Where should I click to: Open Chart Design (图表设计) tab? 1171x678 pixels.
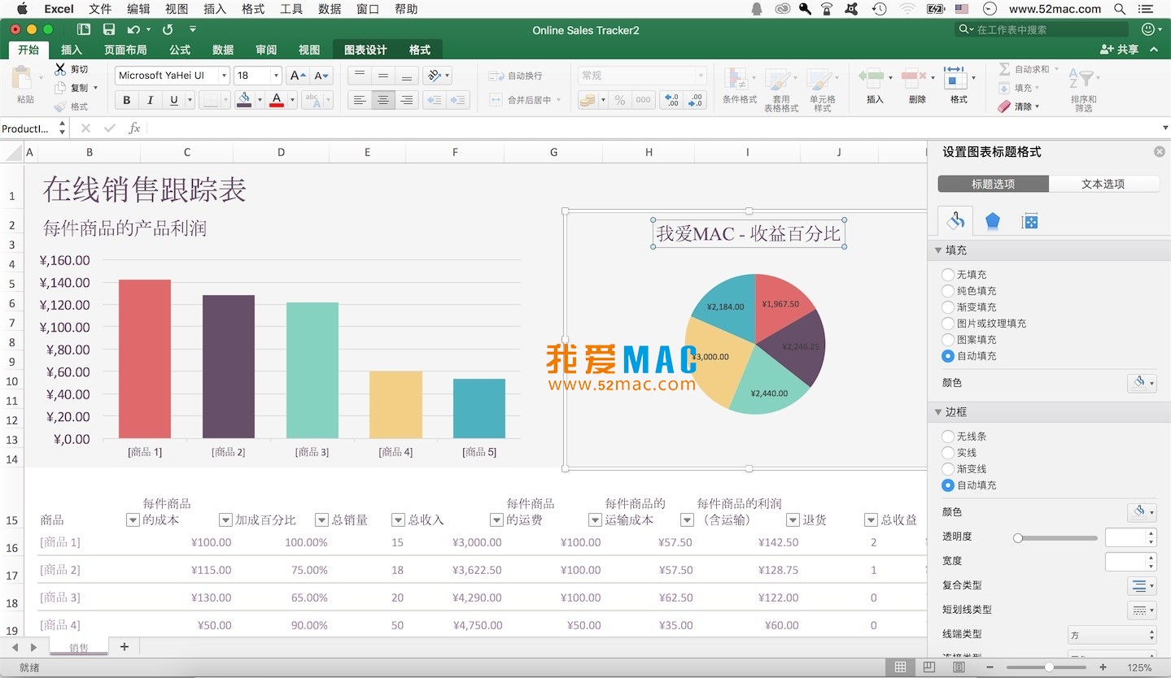point(365,50)
